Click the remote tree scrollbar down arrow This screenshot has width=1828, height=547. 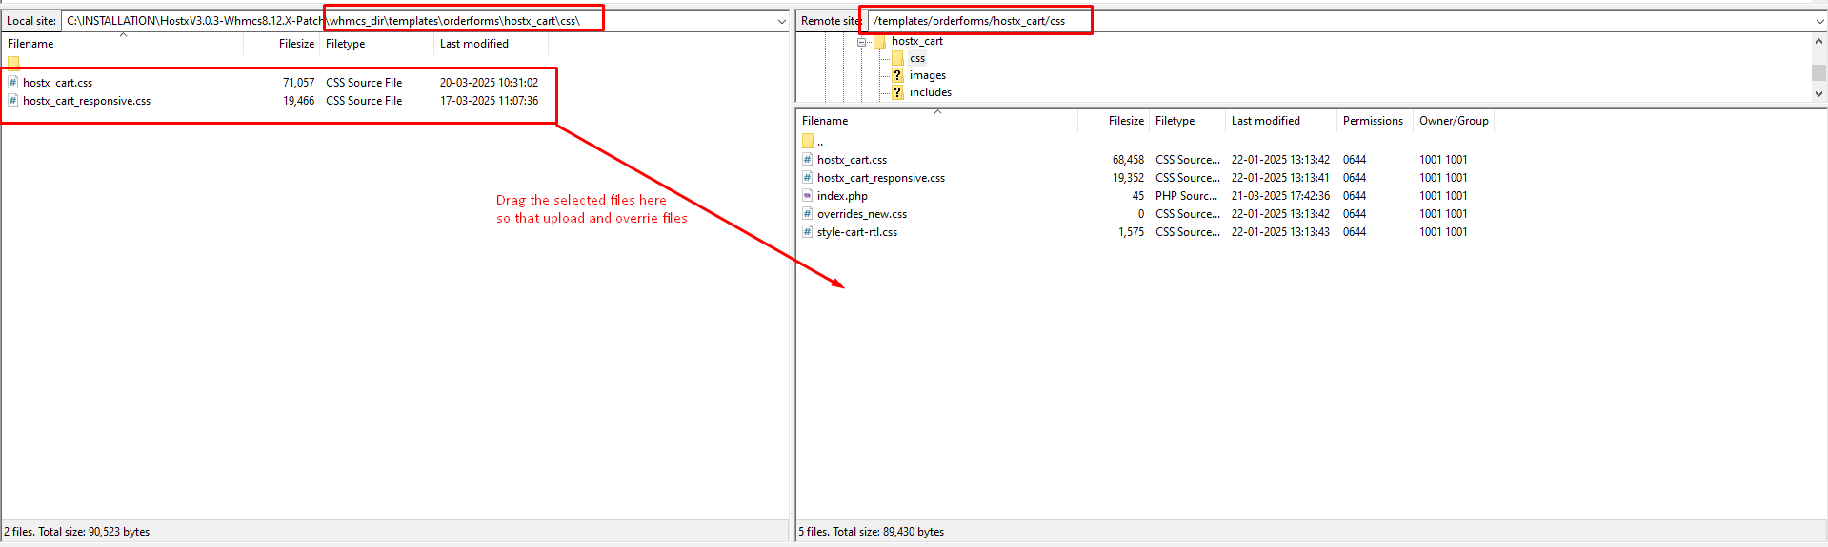tap(1818, 94)
